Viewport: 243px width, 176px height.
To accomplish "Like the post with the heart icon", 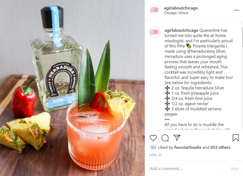I will coord(153,138).
